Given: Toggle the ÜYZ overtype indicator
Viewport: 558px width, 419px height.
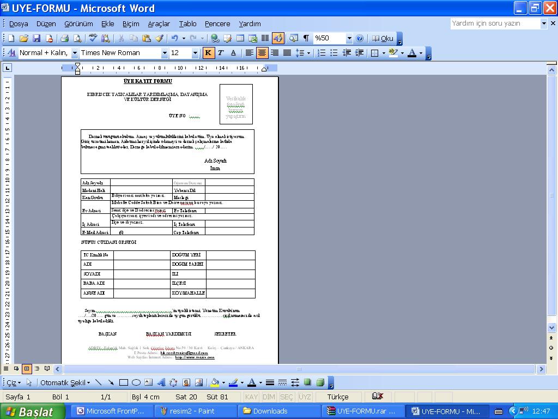Looking at the screenshot, I should tap(305, 397).
